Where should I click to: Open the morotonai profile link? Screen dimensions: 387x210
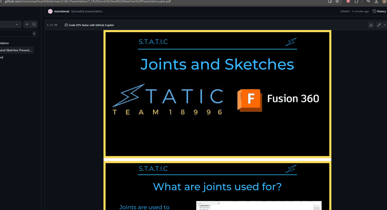61,11
